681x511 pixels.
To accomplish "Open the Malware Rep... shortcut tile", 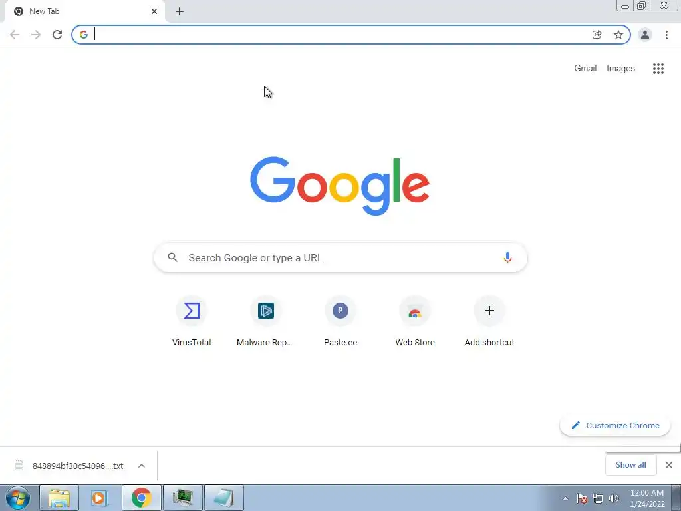I will click(266, 321).
